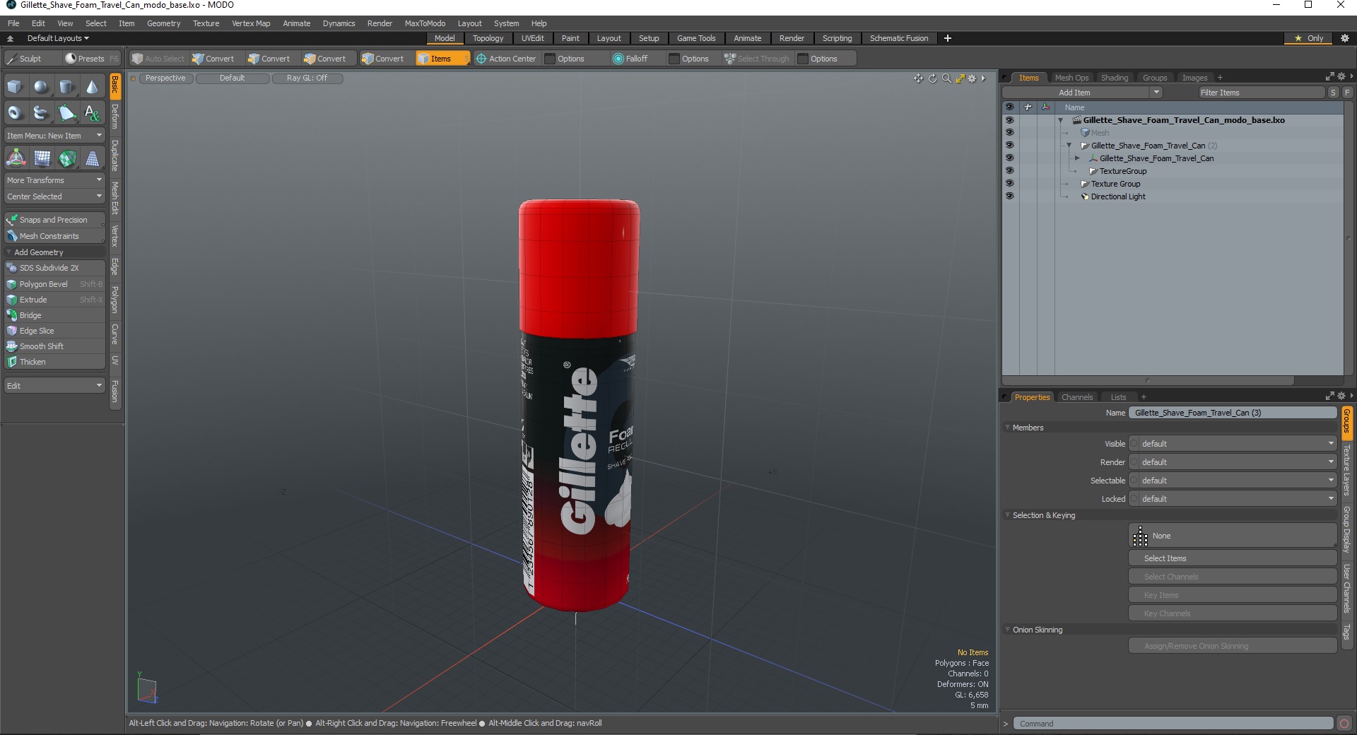Image resolution: width=1357 pixels, height=735 pixels.
Task: Click SDS Subdivide 2X tool
Action: 55,268
